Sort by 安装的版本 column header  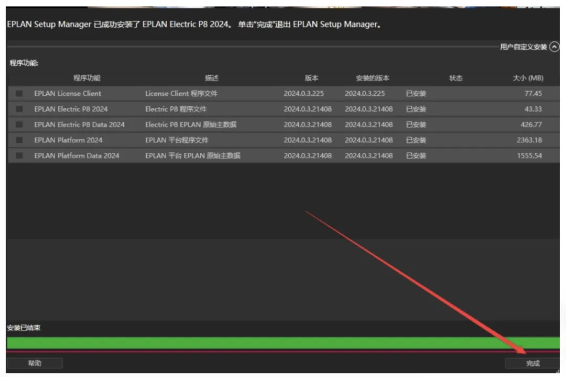372,78
